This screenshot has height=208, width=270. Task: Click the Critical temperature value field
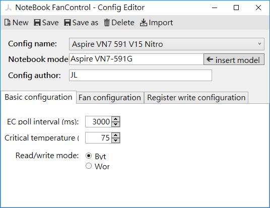click(99, 138)
